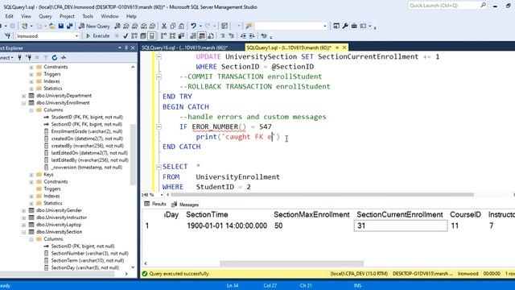
Task: Click Object Explorer activity monitor icon
Action: 64,57
